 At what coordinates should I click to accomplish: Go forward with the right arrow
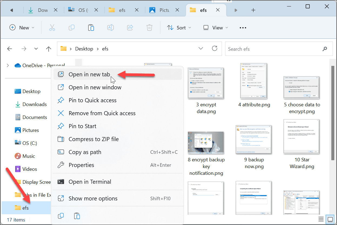tap(24, 49)
